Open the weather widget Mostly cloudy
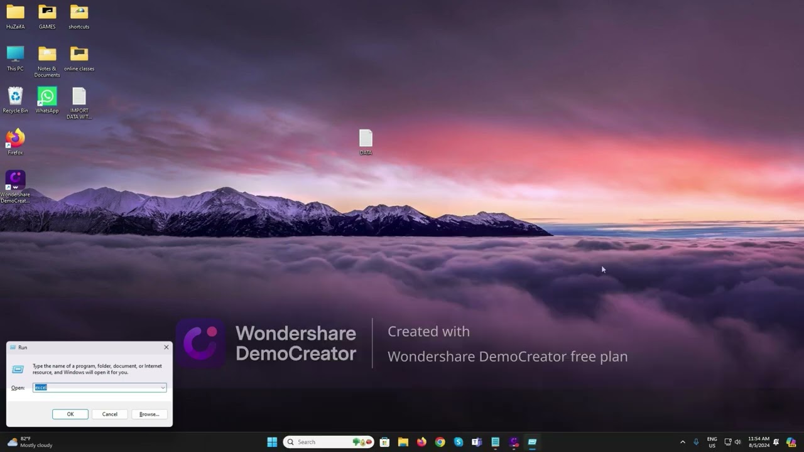The width and height of the screenshot is (804, 452). click(30, 442)
